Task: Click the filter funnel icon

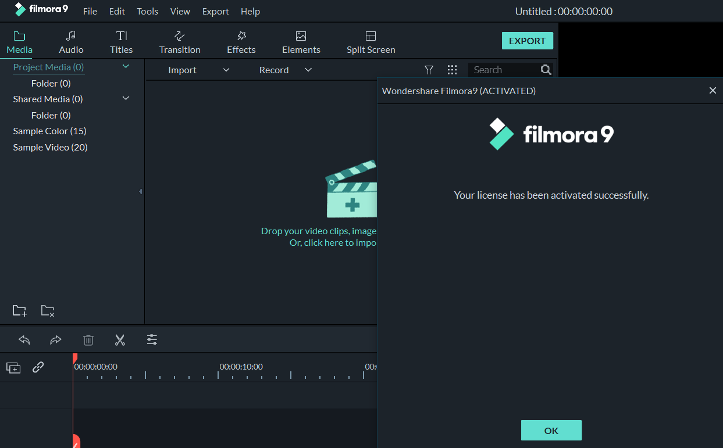Action: point(429,70)
